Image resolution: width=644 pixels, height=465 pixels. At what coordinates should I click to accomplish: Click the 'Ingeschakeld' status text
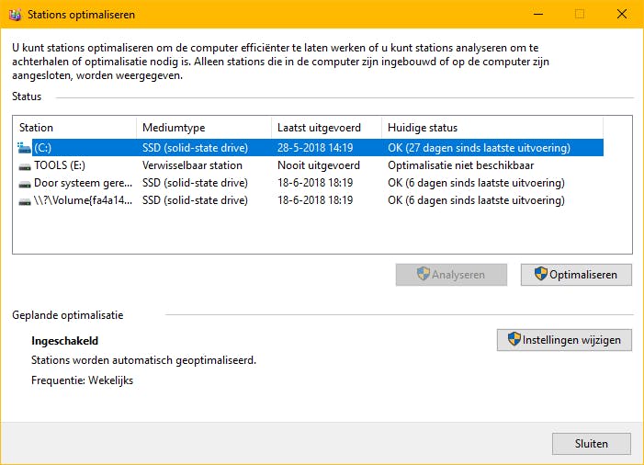(65, 341)
